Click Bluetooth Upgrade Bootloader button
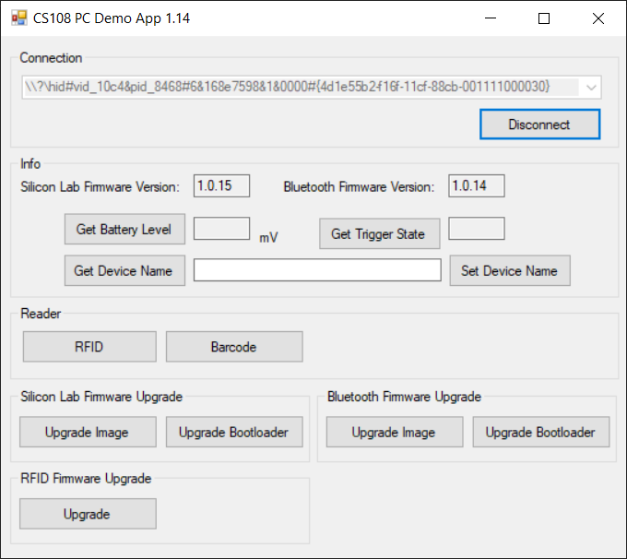The height and width of the screenshot is (559, 627). tap(541, 432)
